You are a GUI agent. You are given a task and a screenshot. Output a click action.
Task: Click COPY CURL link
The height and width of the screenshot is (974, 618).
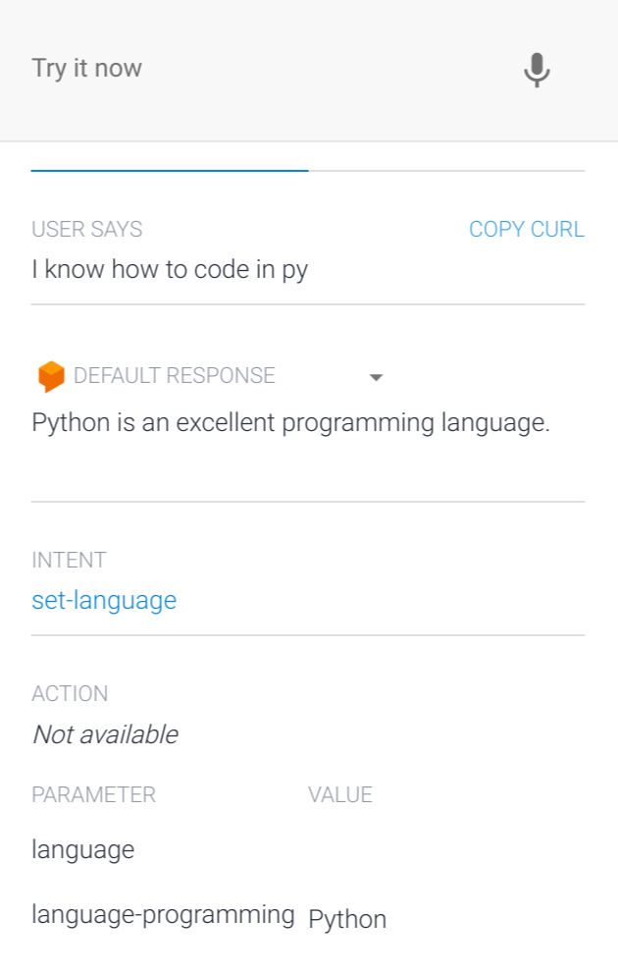526,230
